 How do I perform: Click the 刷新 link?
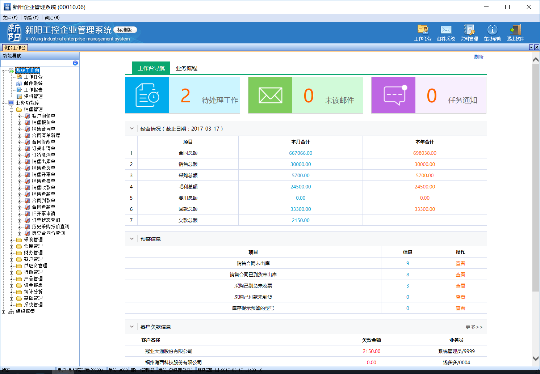coord(479,57)
